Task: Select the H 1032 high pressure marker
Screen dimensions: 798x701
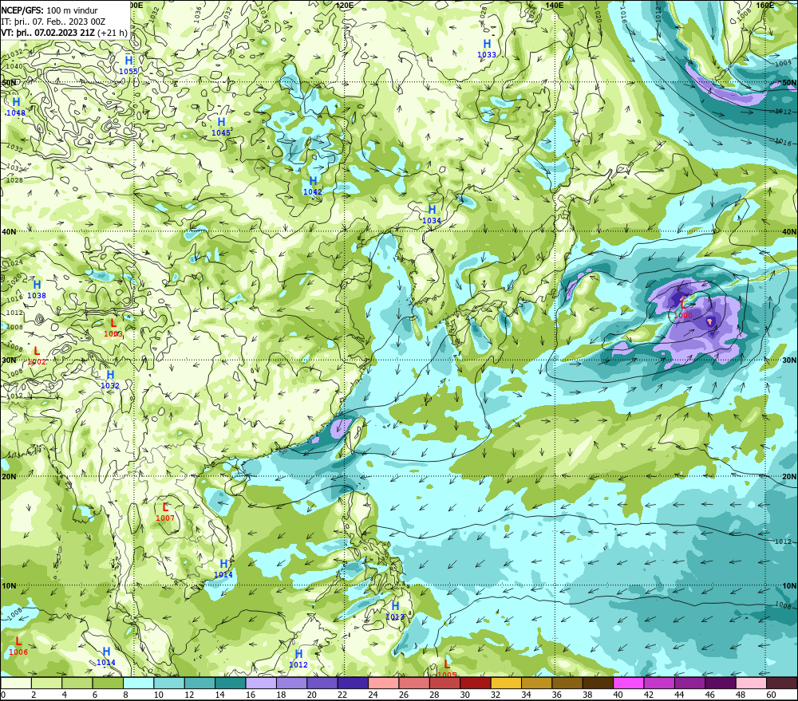Action: point(110,380)
